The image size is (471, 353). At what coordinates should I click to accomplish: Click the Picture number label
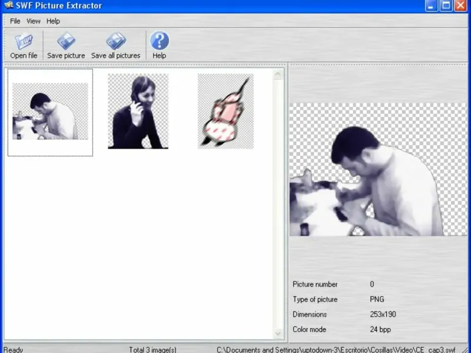click(315, 284)
